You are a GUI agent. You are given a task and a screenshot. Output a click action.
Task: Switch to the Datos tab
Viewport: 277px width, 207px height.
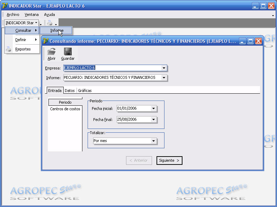click(70, 91)
